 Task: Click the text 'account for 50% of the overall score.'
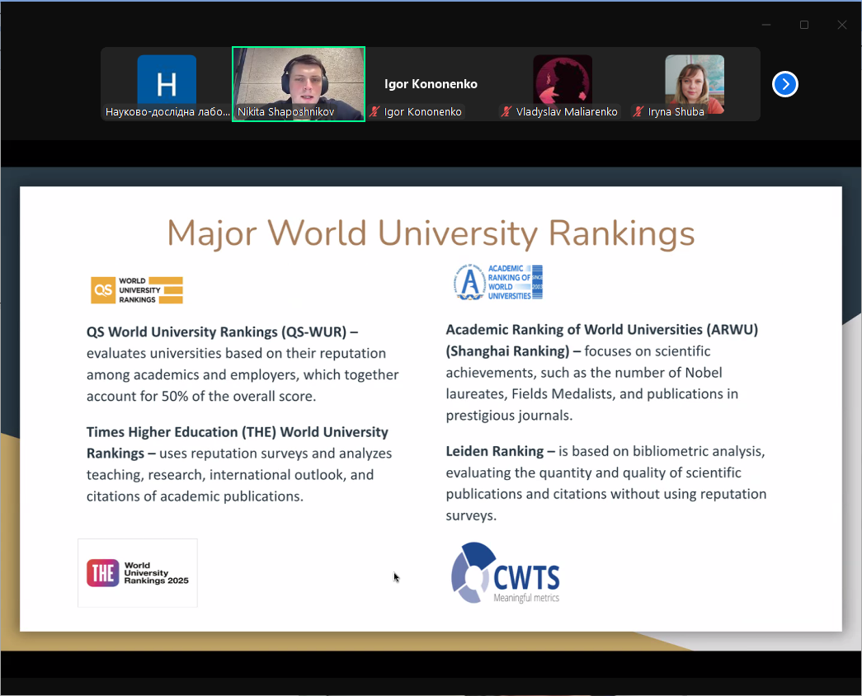tap(201, 397)
